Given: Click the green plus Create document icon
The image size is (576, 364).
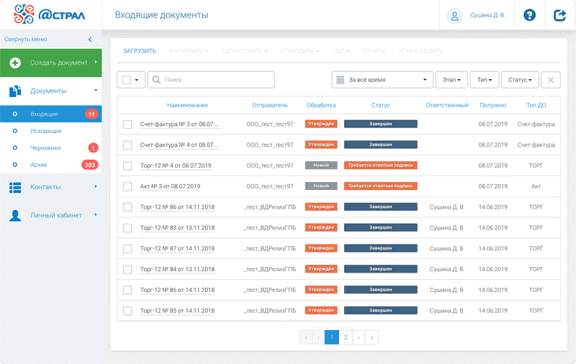Looking at the screenshot, I should point(15,63).
